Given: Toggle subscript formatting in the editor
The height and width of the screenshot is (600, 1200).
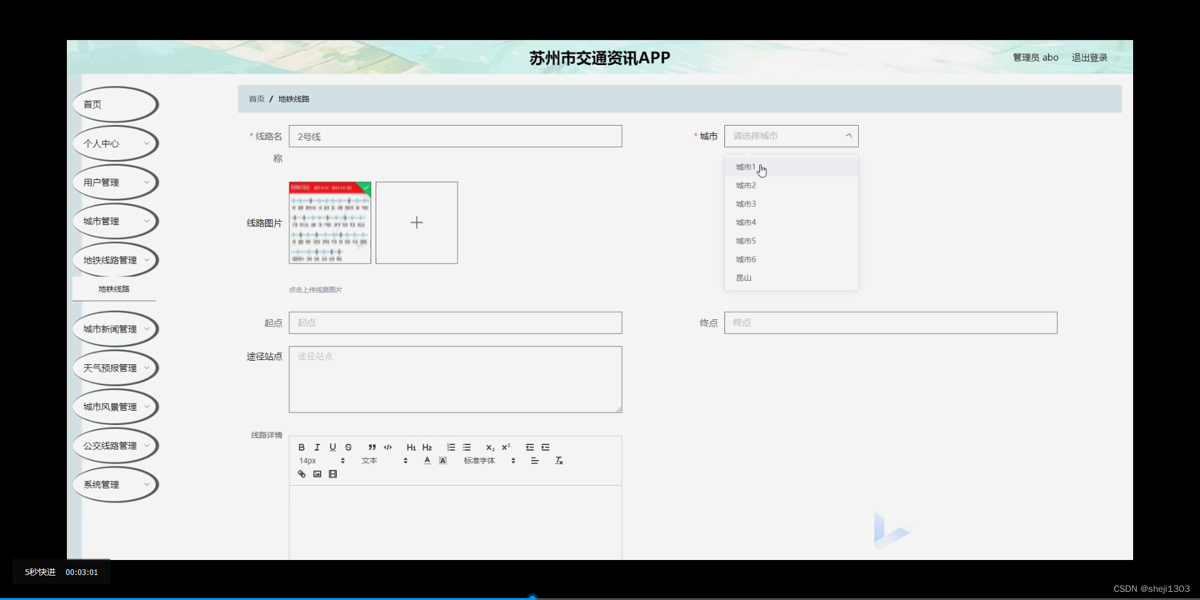Looking at the screenshot, I should point(489,447).
